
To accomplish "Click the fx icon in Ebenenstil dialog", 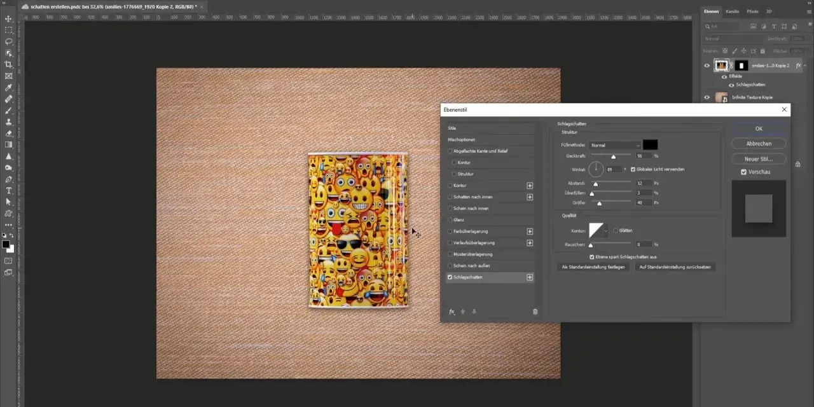I will 452,312.
